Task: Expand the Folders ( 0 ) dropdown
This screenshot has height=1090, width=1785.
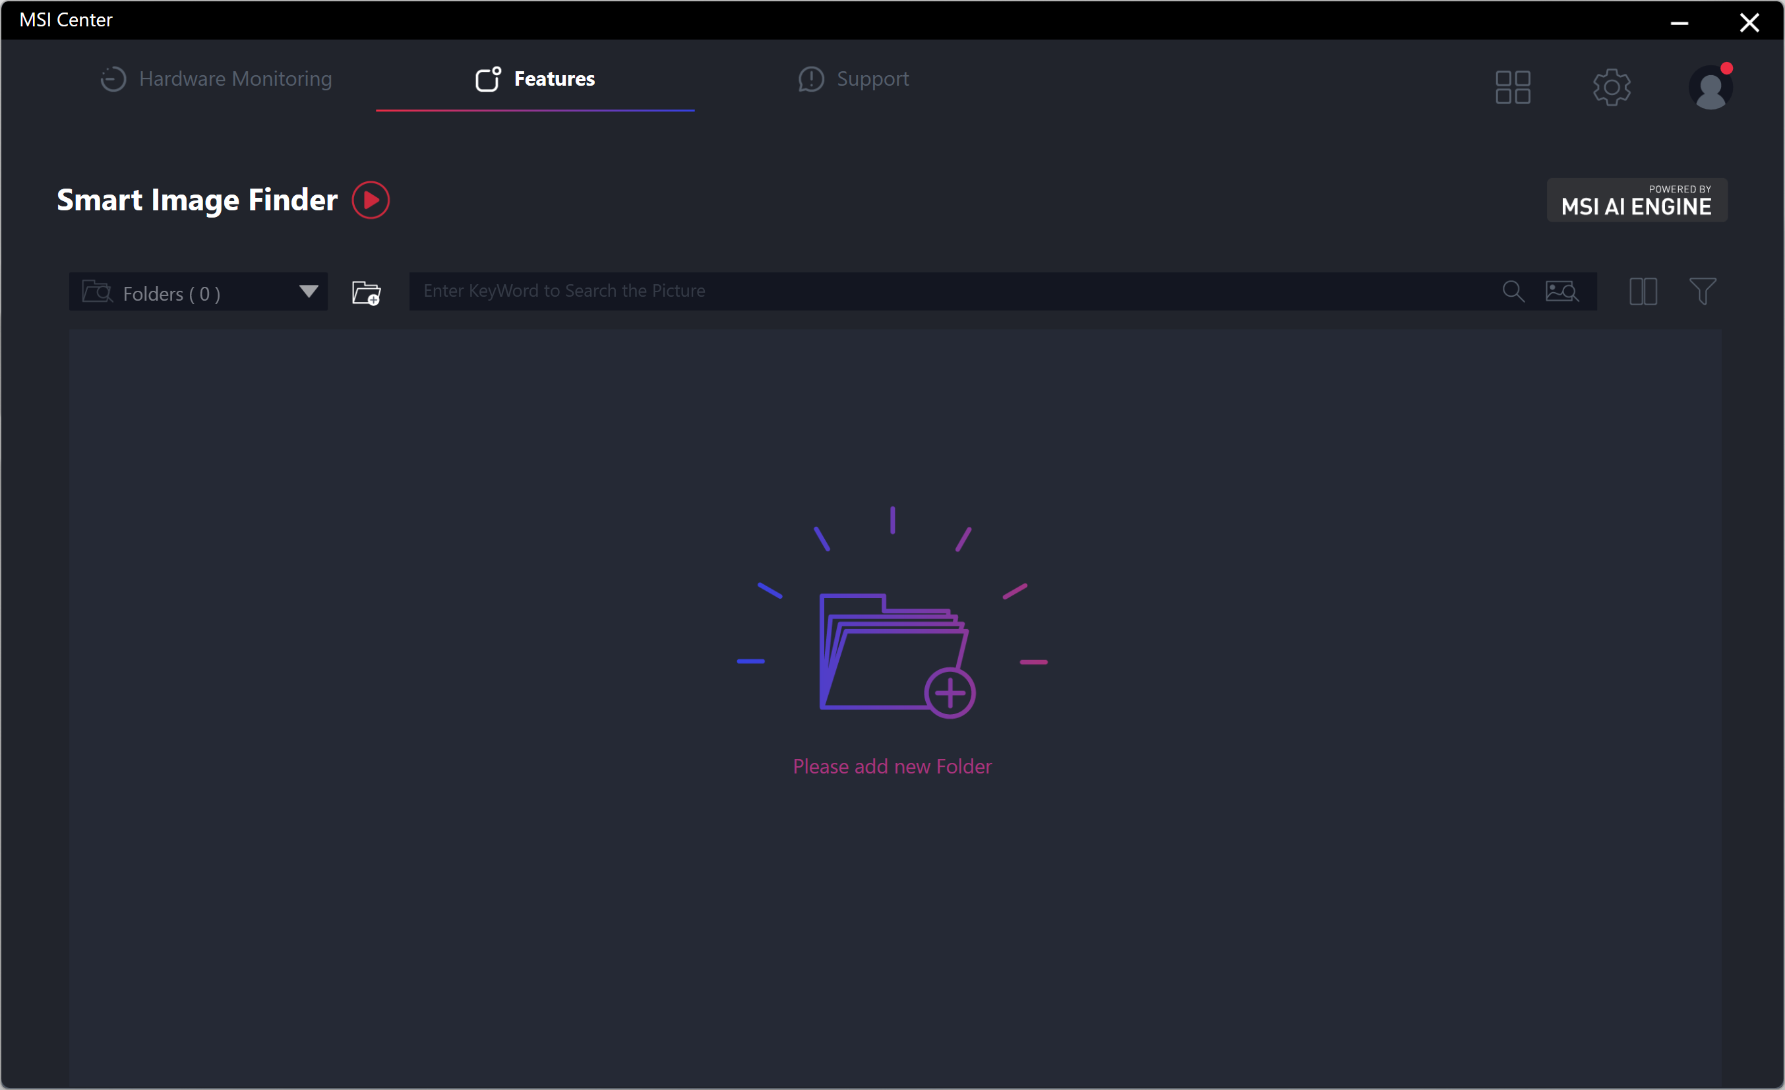Action: tap(171, 293)
